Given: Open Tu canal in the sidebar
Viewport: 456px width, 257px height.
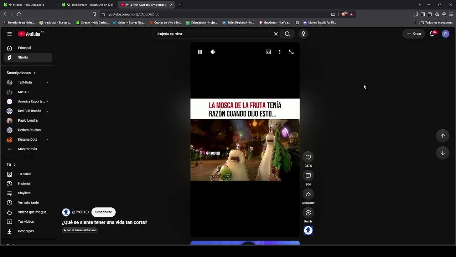Looking at the screenshot, I should click(x=28, y=174).
